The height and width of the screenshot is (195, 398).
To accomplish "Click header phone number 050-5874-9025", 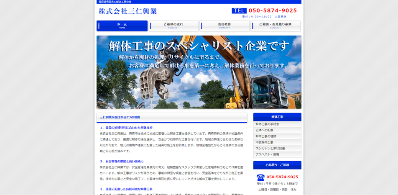I will [x=273, y=11].
